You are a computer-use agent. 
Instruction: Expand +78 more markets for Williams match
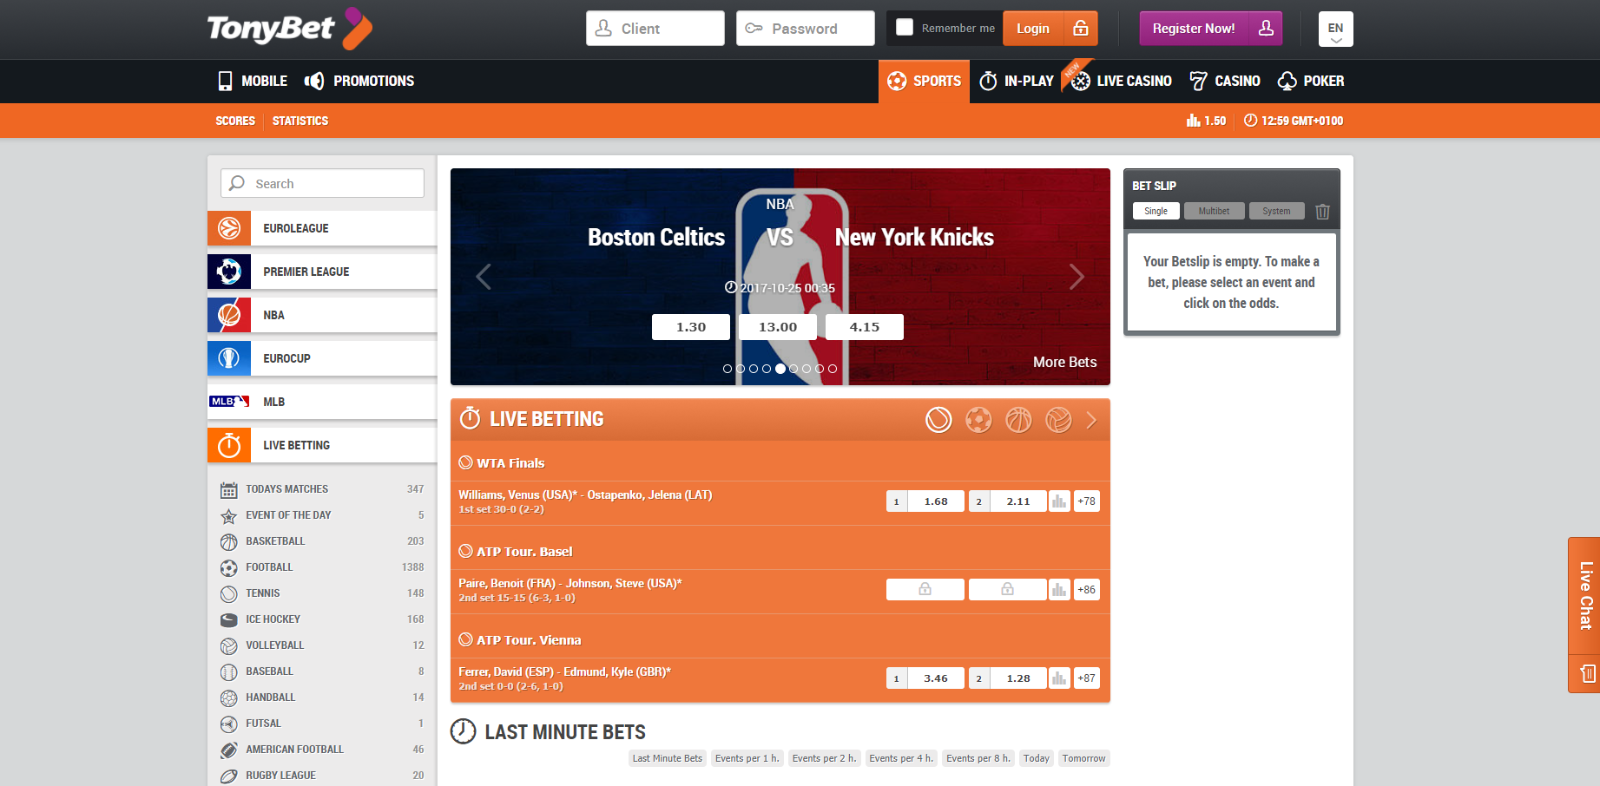pos(1087,501)
